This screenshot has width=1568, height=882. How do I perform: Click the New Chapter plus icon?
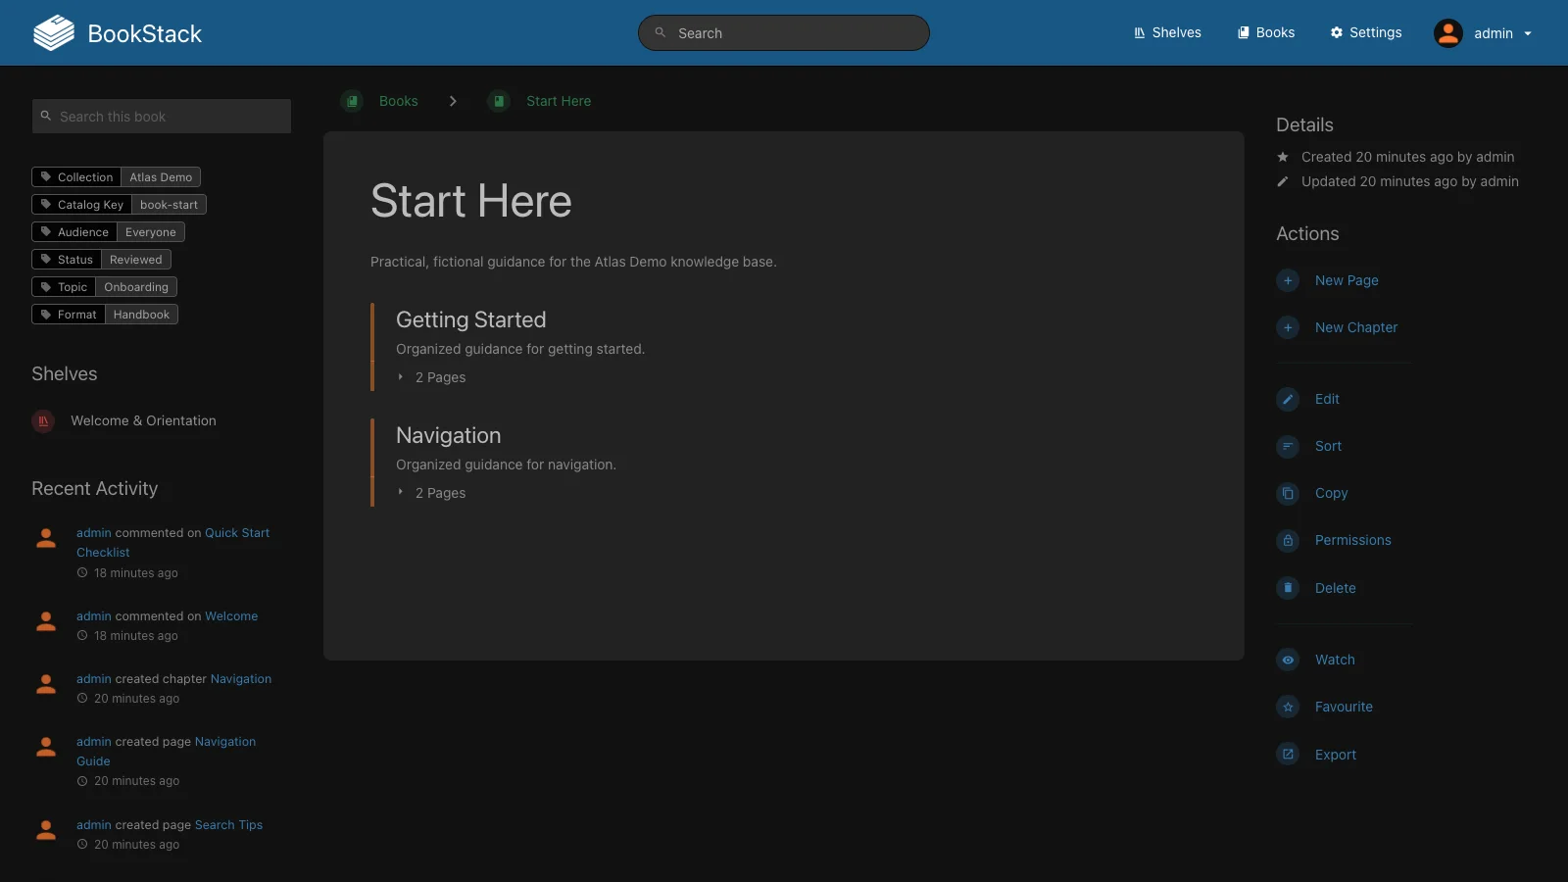(1288, 327)
